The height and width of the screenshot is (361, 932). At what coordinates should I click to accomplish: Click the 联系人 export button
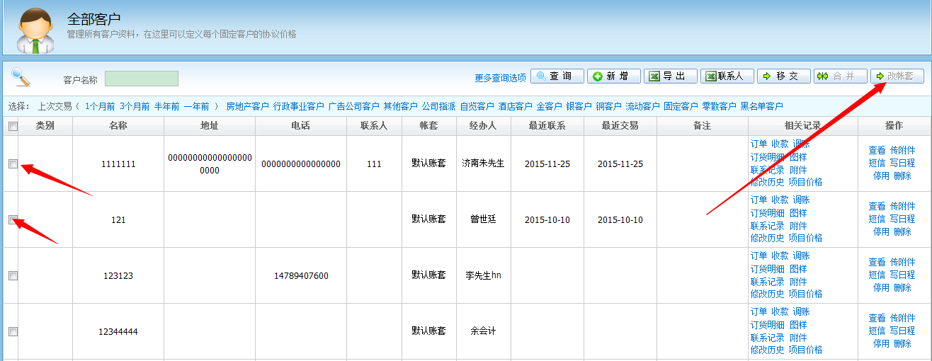727,76
